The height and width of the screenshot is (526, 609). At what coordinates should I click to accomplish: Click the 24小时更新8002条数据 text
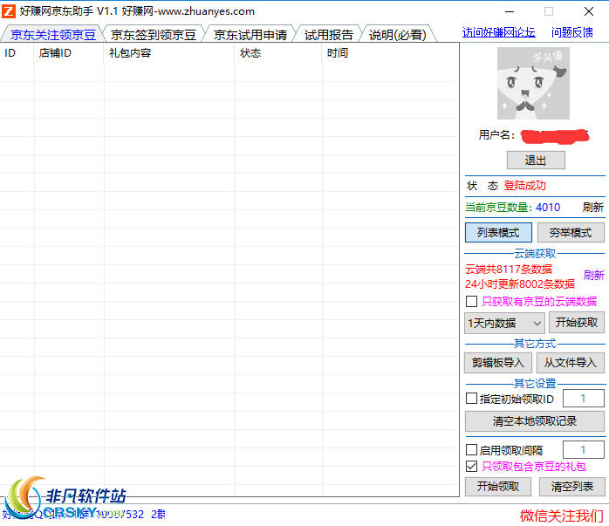click(520, 284)
